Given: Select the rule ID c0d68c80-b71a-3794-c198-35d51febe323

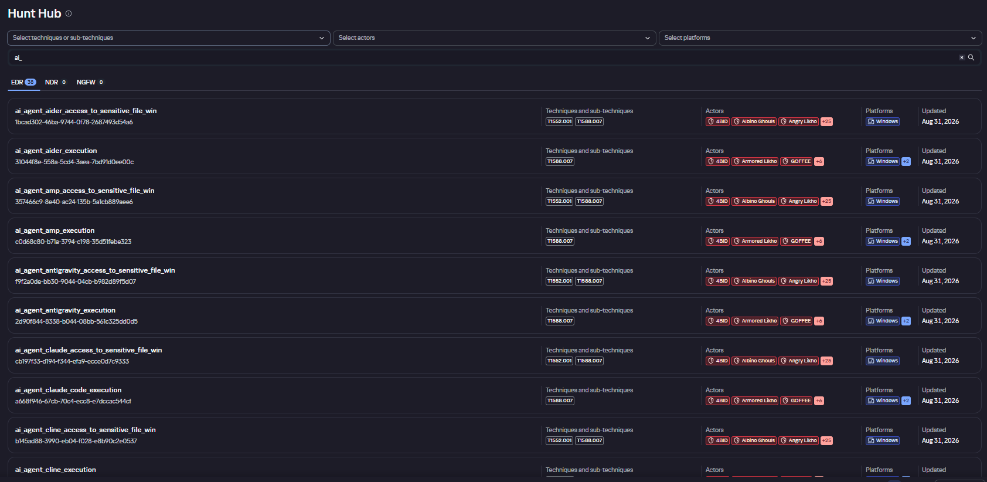Looking at the screenshot, I should 73,242.
